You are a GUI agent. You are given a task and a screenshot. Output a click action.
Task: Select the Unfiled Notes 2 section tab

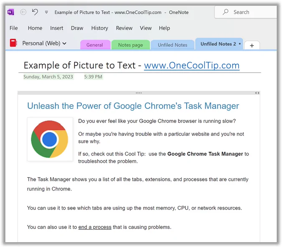pyautogui.click(x=219, y=44)
